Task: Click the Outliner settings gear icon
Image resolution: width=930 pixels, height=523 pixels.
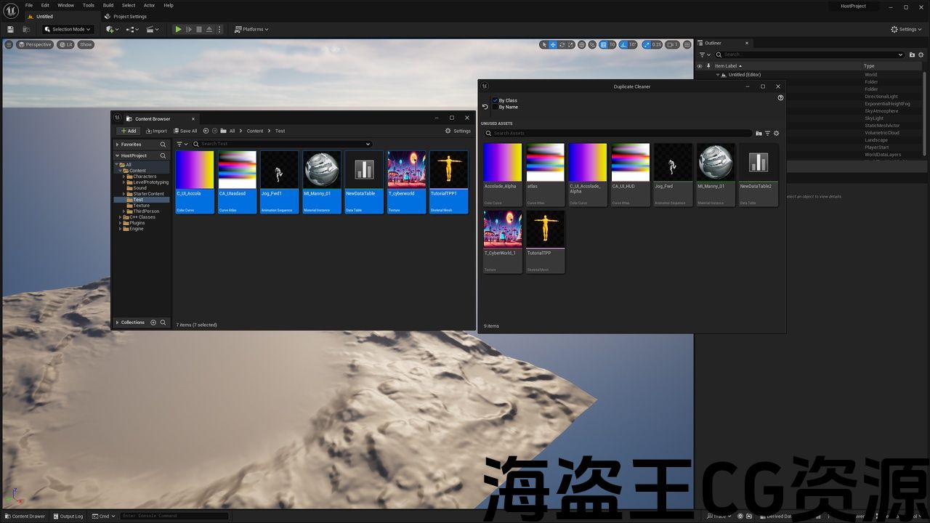Action: point(922,54)
